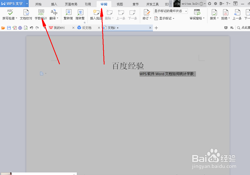The height and width of the screenshot is (175, 250).
Task: Convert text with 简转繁
Action: (80, 15)
